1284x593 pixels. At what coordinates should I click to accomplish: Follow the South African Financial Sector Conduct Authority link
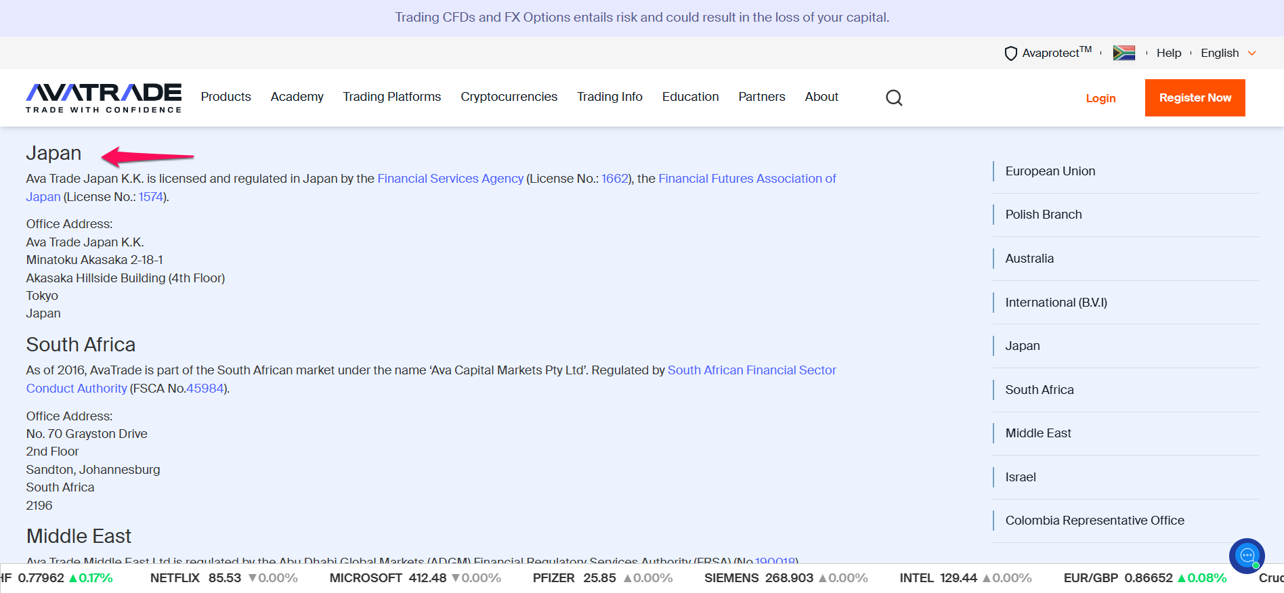coord(752,370)
